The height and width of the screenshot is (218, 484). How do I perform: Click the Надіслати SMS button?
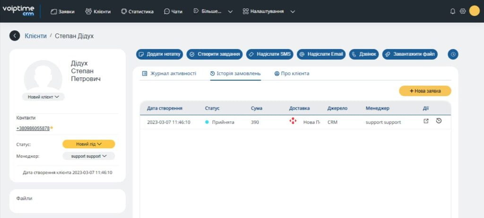(x=270, y=54)
